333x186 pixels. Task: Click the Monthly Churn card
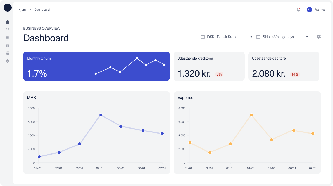point(96,66)
